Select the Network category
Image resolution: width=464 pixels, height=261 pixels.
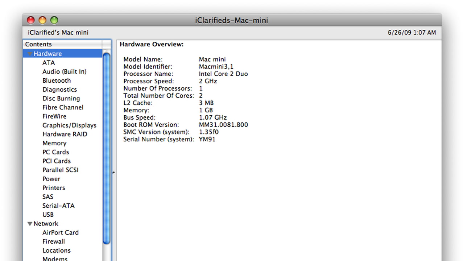click(46, 224)
